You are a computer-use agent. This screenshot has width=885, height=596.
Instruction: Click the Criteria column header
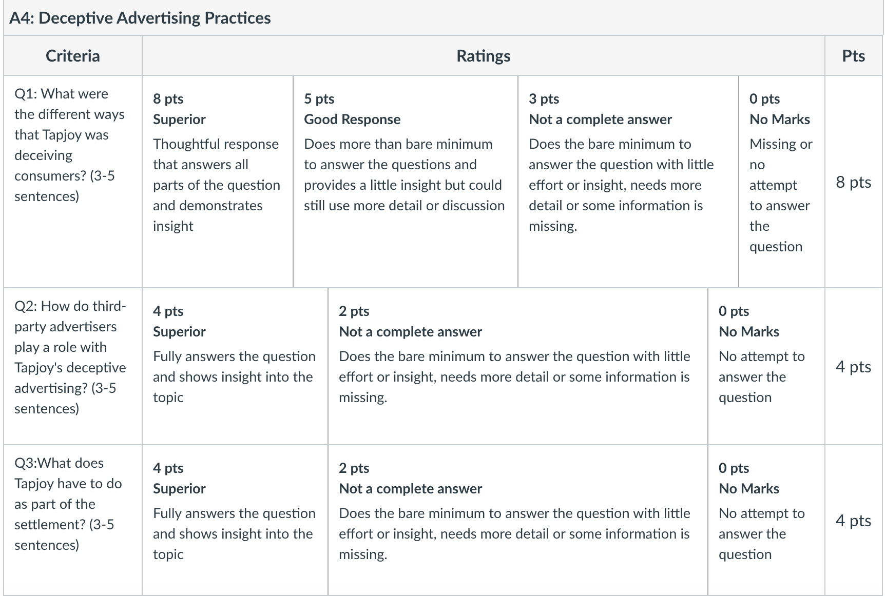[x=73, y=55]
